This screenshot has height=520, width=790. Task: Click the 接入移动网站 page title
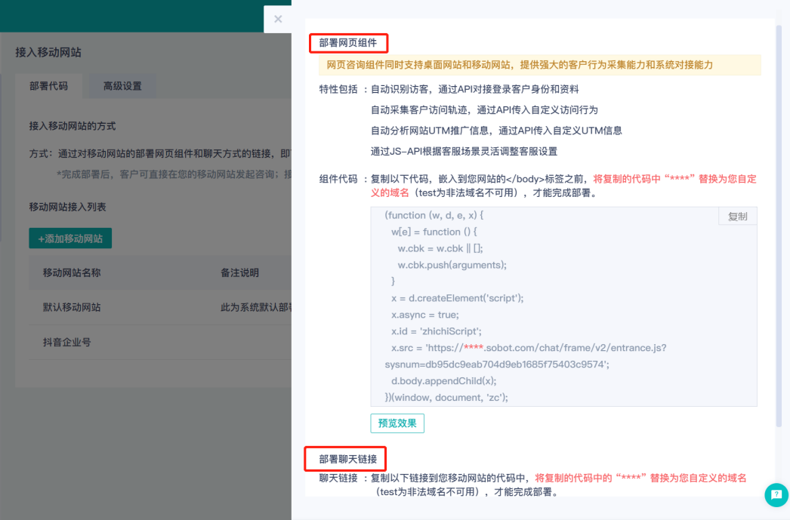pyautogui.click(x=48, y=53)
